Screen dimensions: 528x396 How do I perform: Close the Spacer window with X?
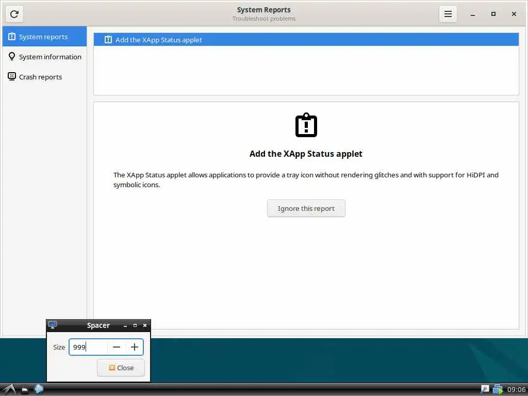point(145,326)
